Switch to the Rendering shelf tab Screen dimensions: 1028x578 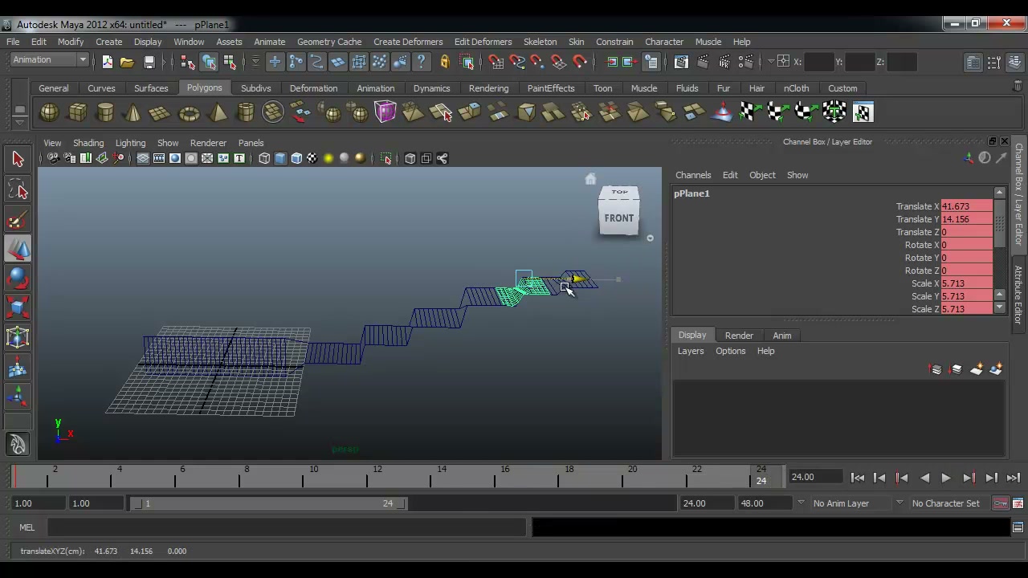(x=488, y=88)
